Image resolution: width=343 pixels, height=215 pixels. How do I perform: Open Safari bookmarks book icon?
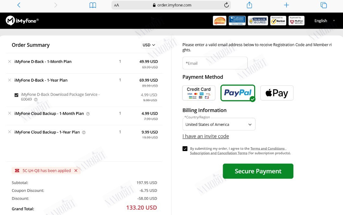pos(93,5)
